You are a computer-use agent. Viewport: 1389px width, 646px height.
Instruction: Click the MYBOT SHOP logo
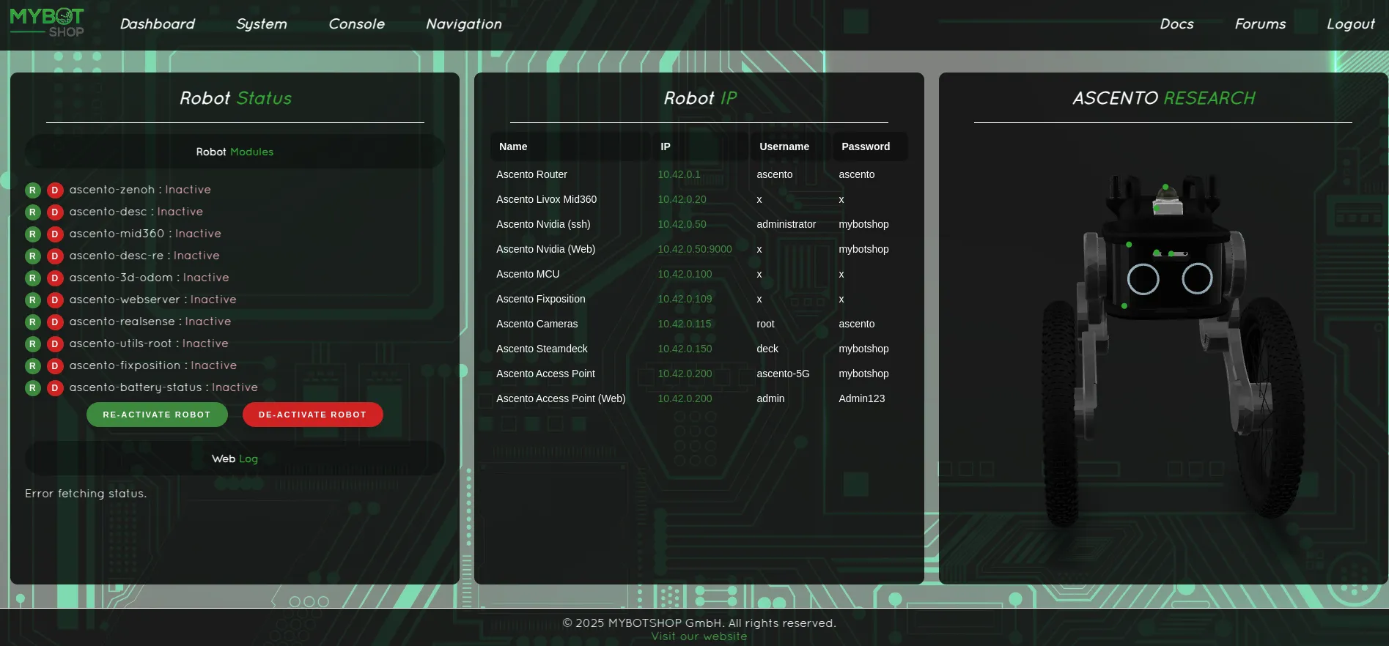[x=47, y=23]
